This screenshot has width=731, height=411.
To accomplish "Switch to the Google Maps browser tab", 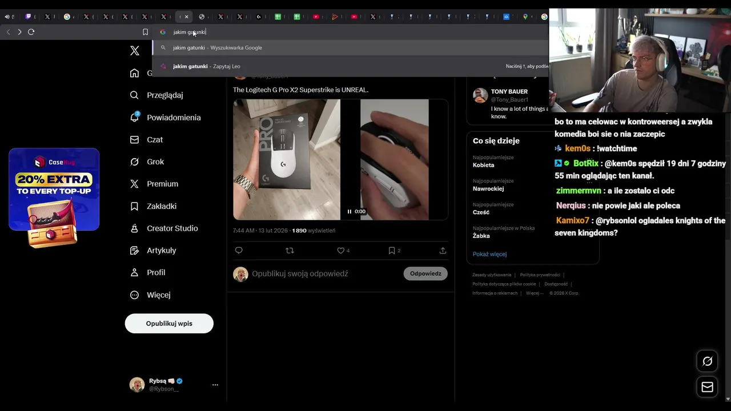I will (525, 17).
